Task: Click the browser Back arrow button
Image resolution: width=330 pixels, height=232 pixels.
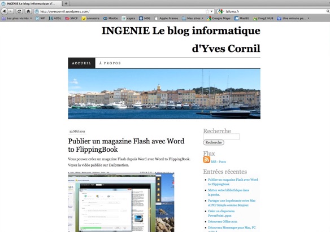Action: pos(5,11)
